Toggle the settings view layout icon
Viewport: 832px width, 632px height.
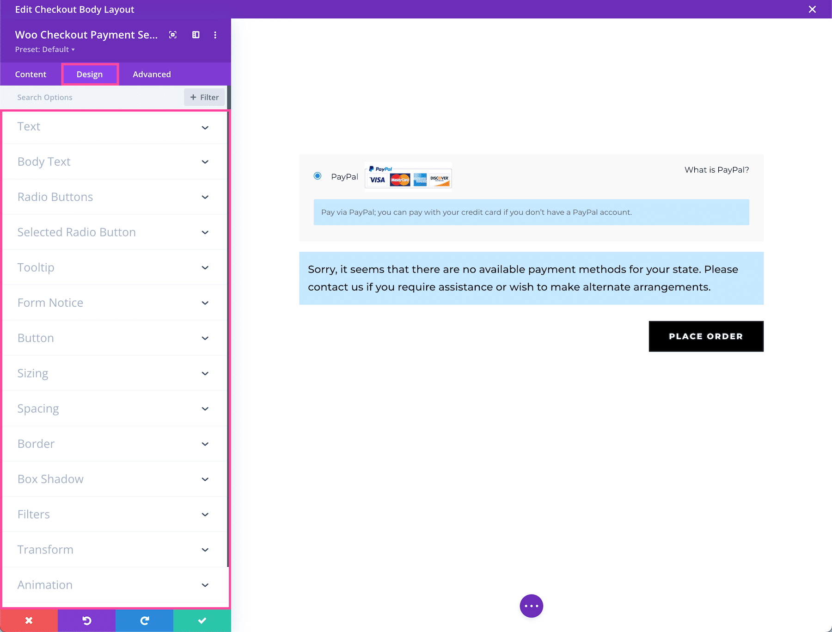pos(196,35)
